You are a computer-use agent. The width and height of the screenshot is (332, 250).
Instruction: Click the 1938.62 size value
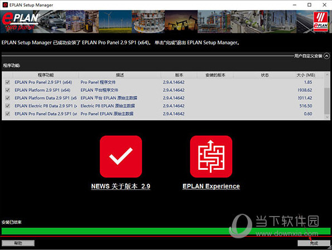point(305,90)
